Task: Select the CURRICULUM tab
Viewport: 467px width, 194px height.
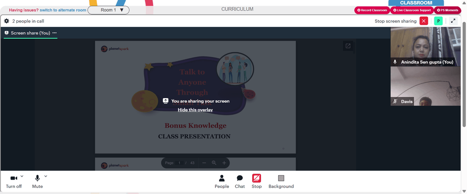Action: coord(237,9)
